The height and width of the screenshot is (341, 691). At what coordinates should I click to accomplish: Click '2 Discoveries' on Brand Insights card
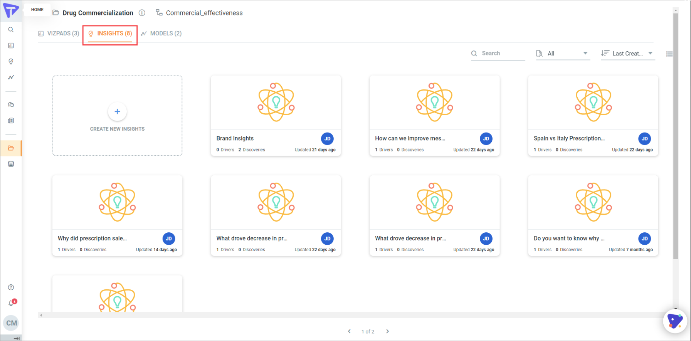pyautogui.click(x=252, y=150)
